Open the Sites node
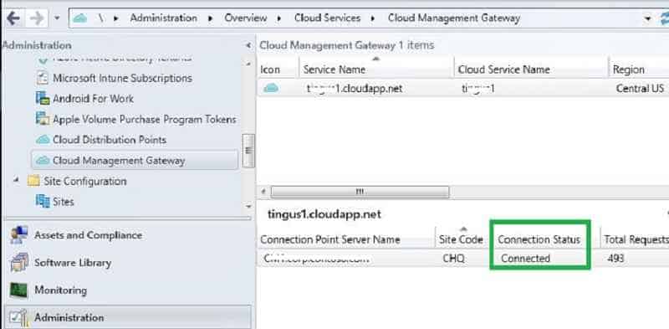Image resolution: width=669 pixels, height=329 pixels. [x=64, y=201]
